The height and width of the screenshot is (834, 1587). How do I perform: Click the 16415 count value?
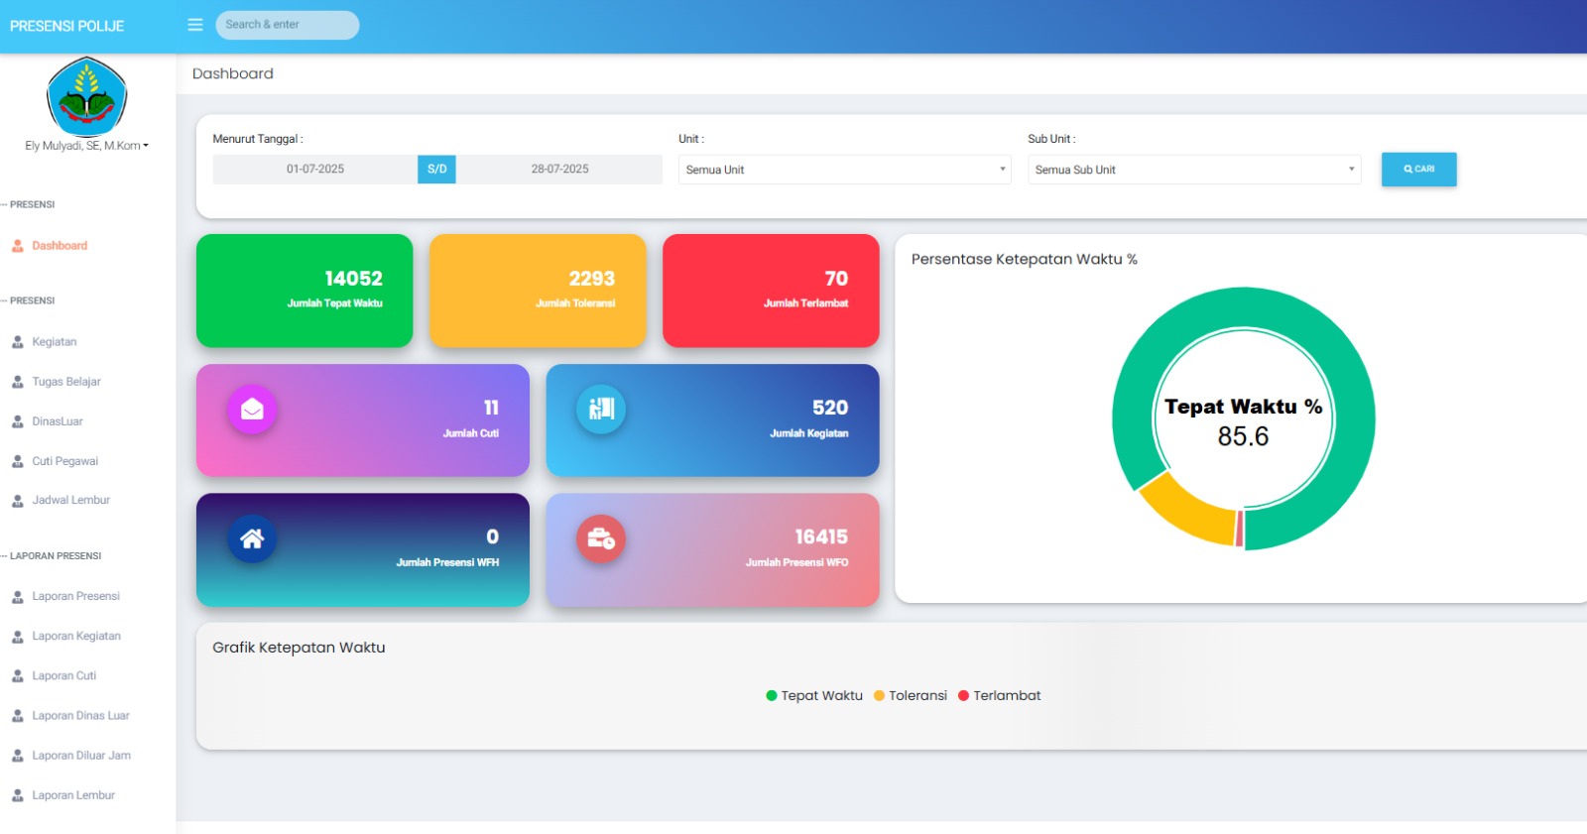coord(821,536)
